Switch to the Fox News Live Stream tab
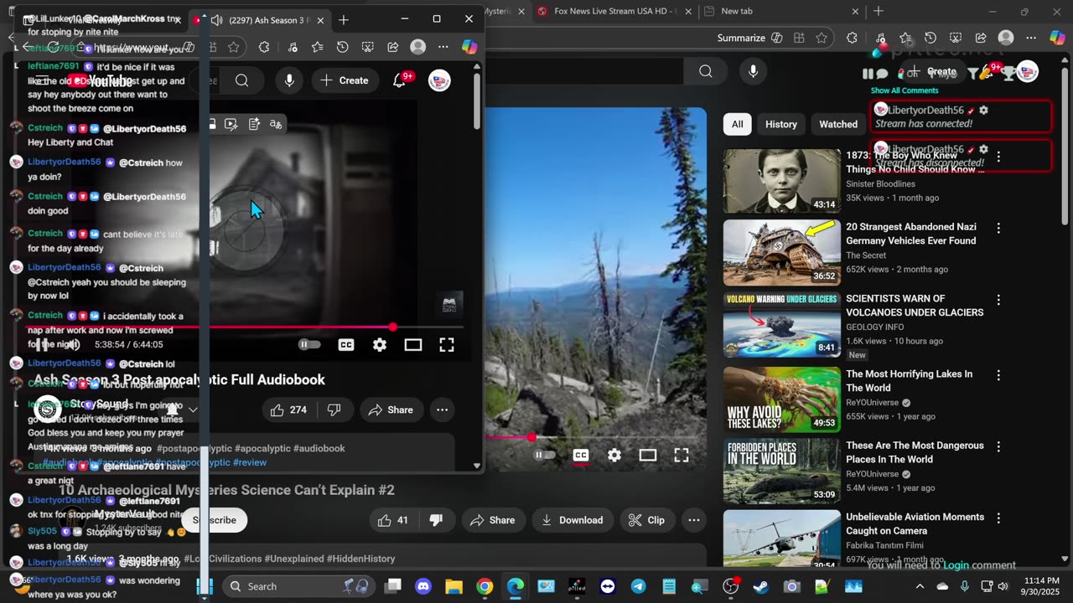The width and height of the screenshot is (1073, 603). pyautogui.click(x=616, y=11)
